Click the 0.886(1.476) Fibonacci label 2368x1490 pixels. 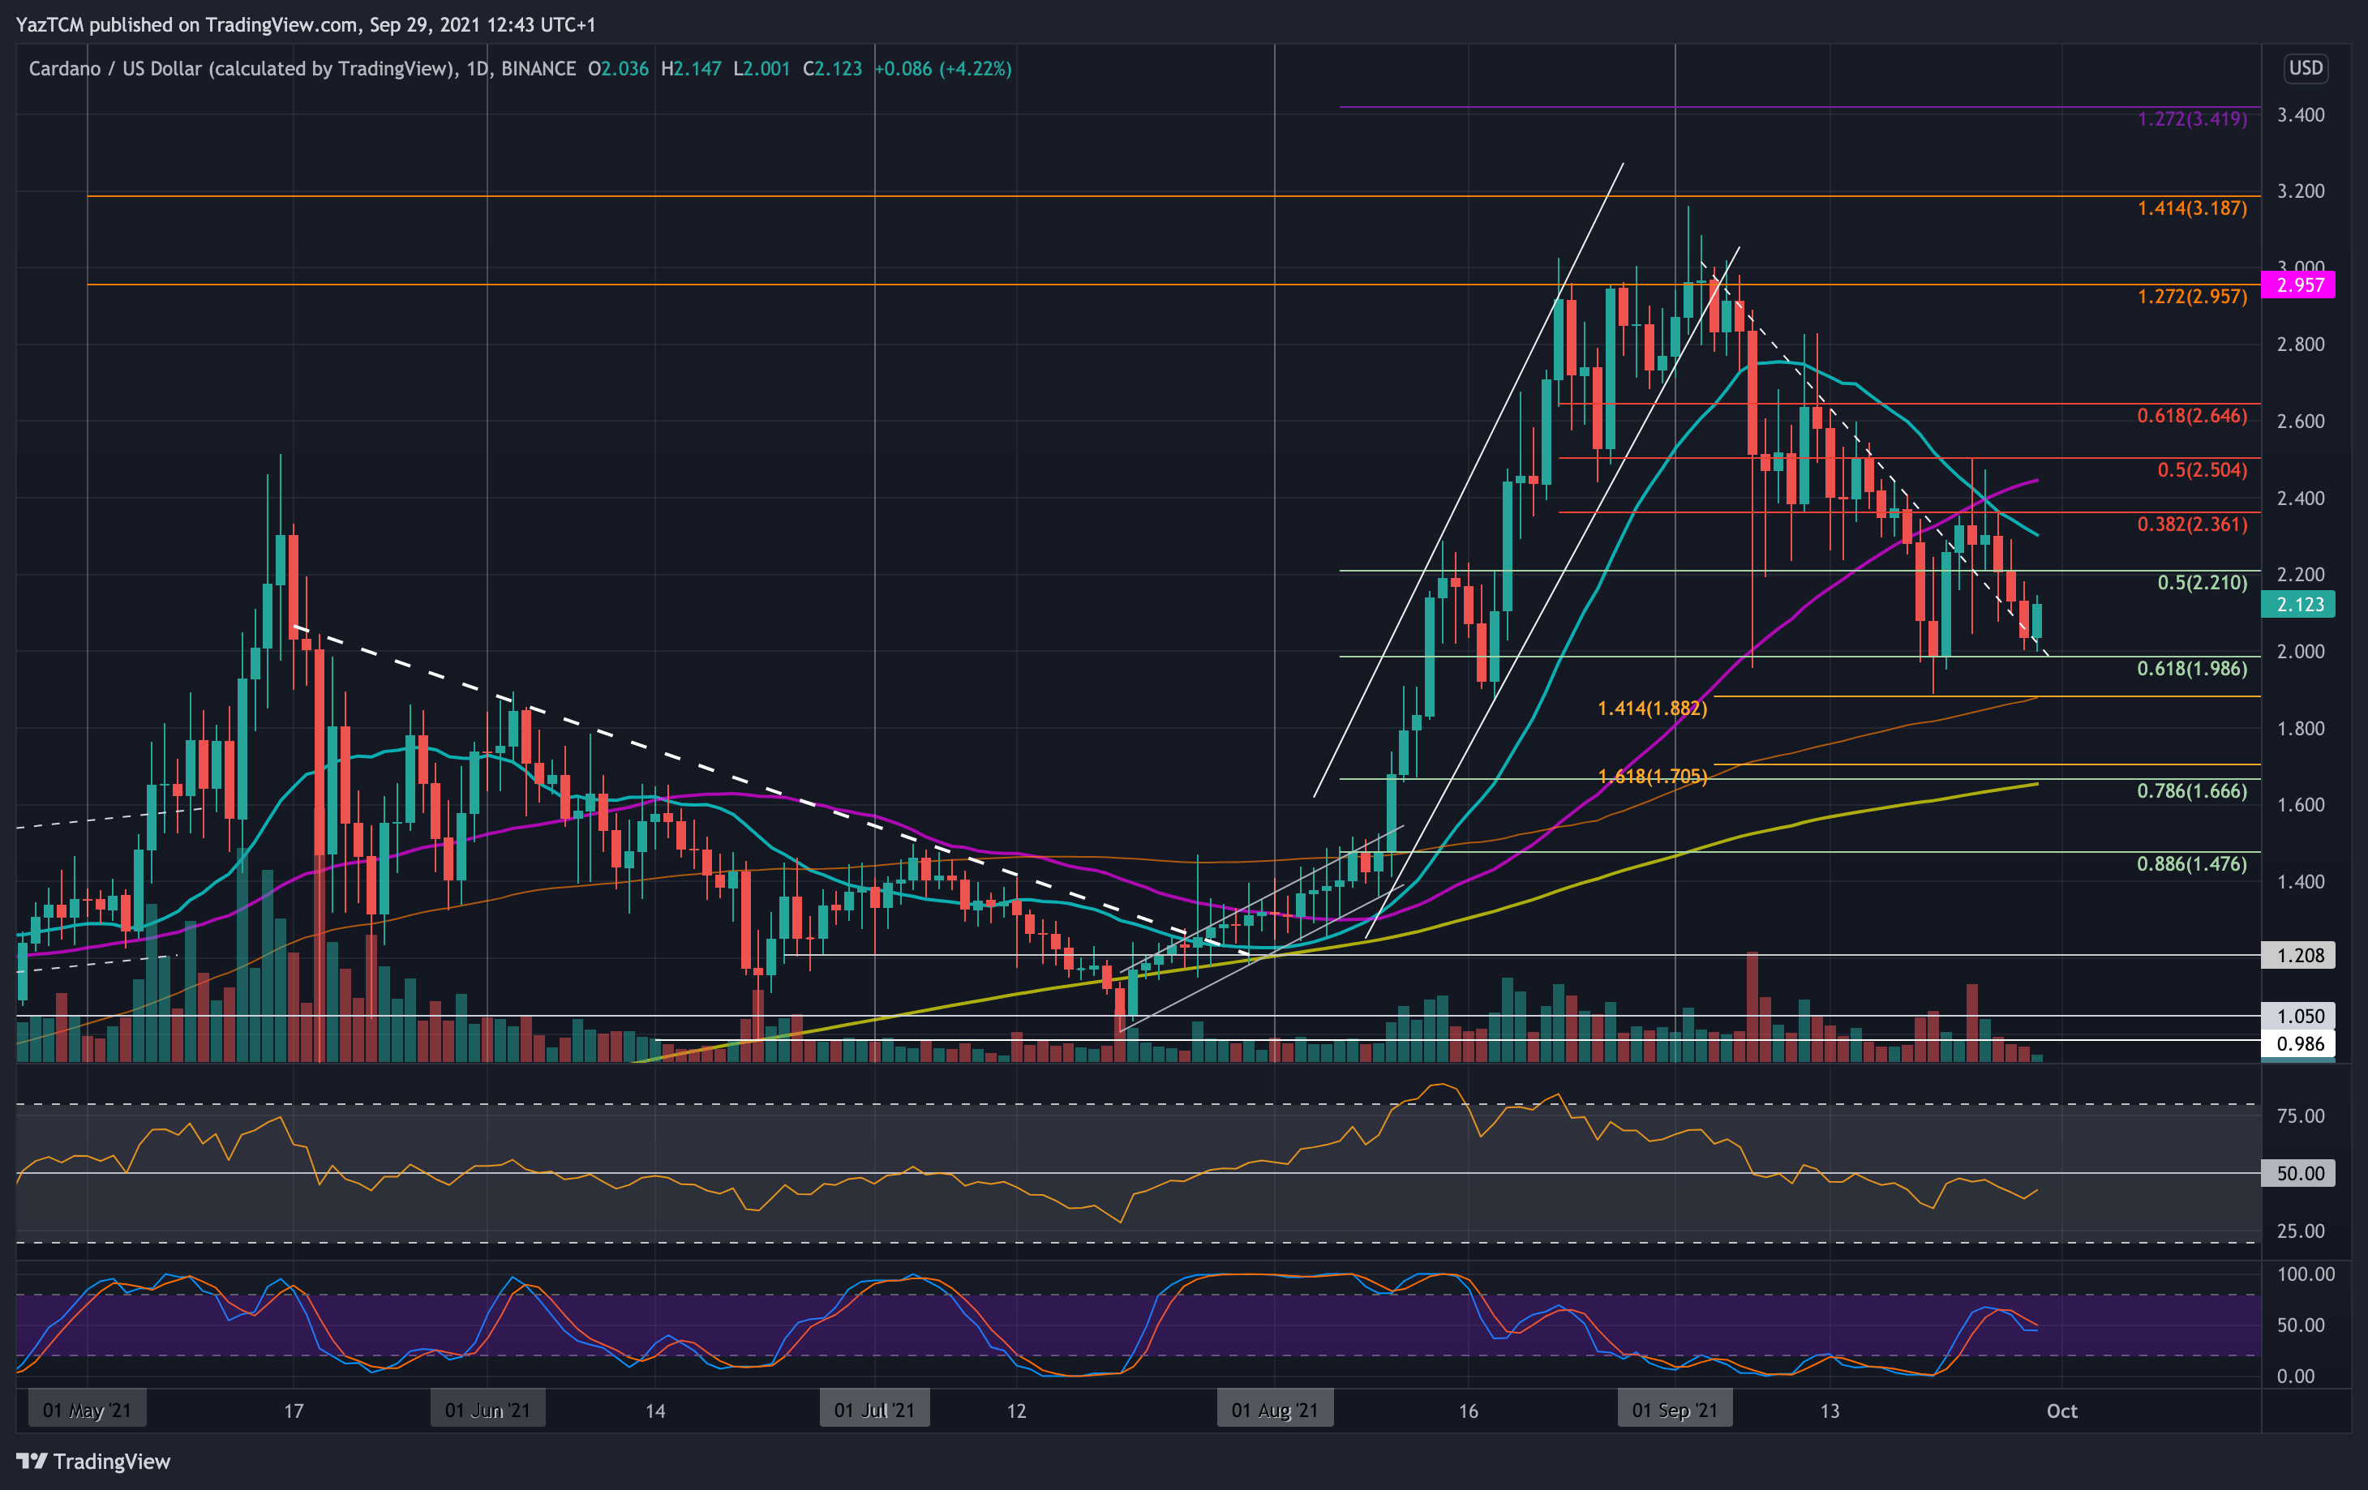click(2192, 864)
